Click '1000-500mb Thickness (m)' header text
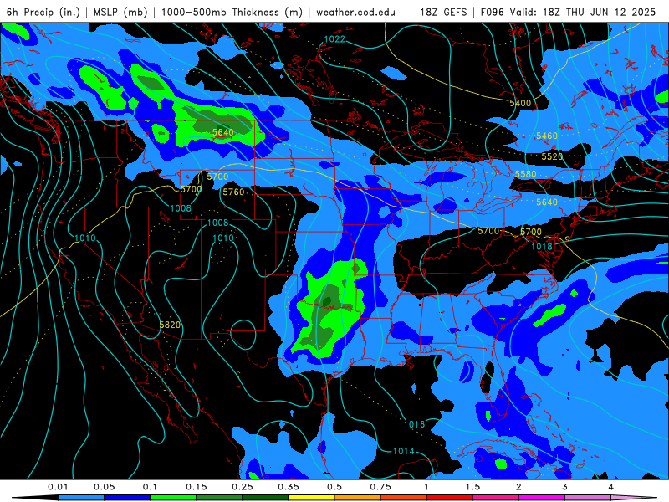669x502 pixels. coord(232,12)
